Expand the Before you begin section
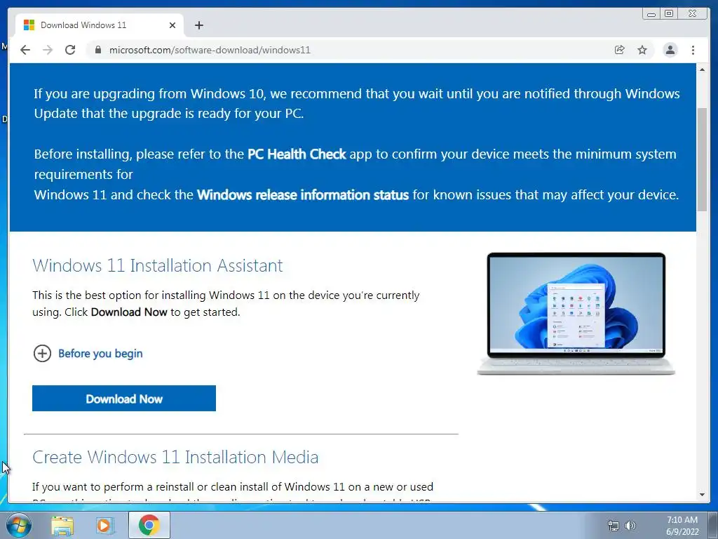The image size is (718, 539). pyautogui.click(x=42, y=354)
